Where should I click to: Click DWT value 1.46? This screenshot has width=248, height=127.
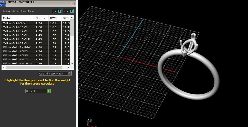(53, 64)
